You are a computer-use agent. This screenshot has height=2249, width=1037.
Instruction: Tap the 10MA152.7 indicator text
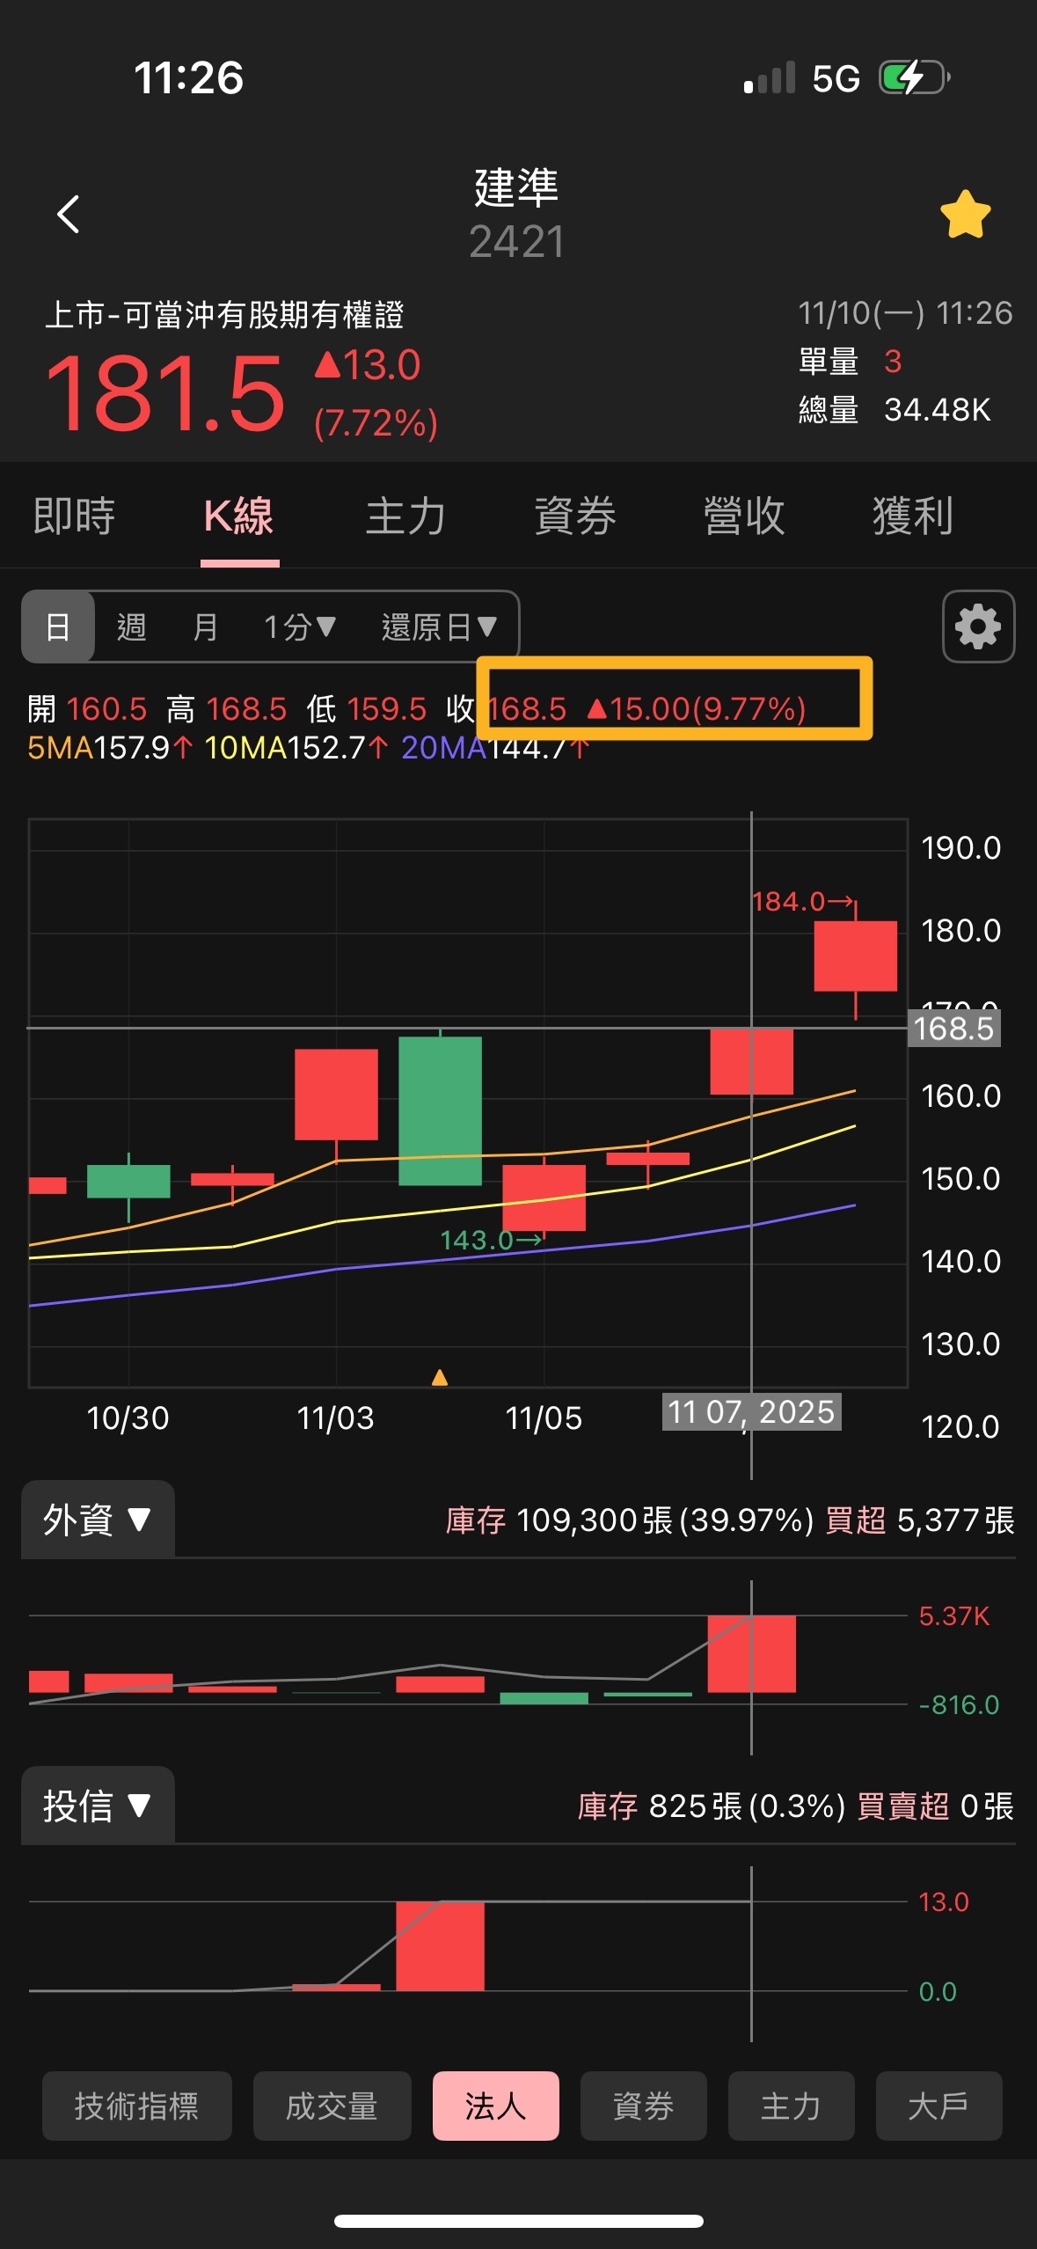click(x=296, y=748)
